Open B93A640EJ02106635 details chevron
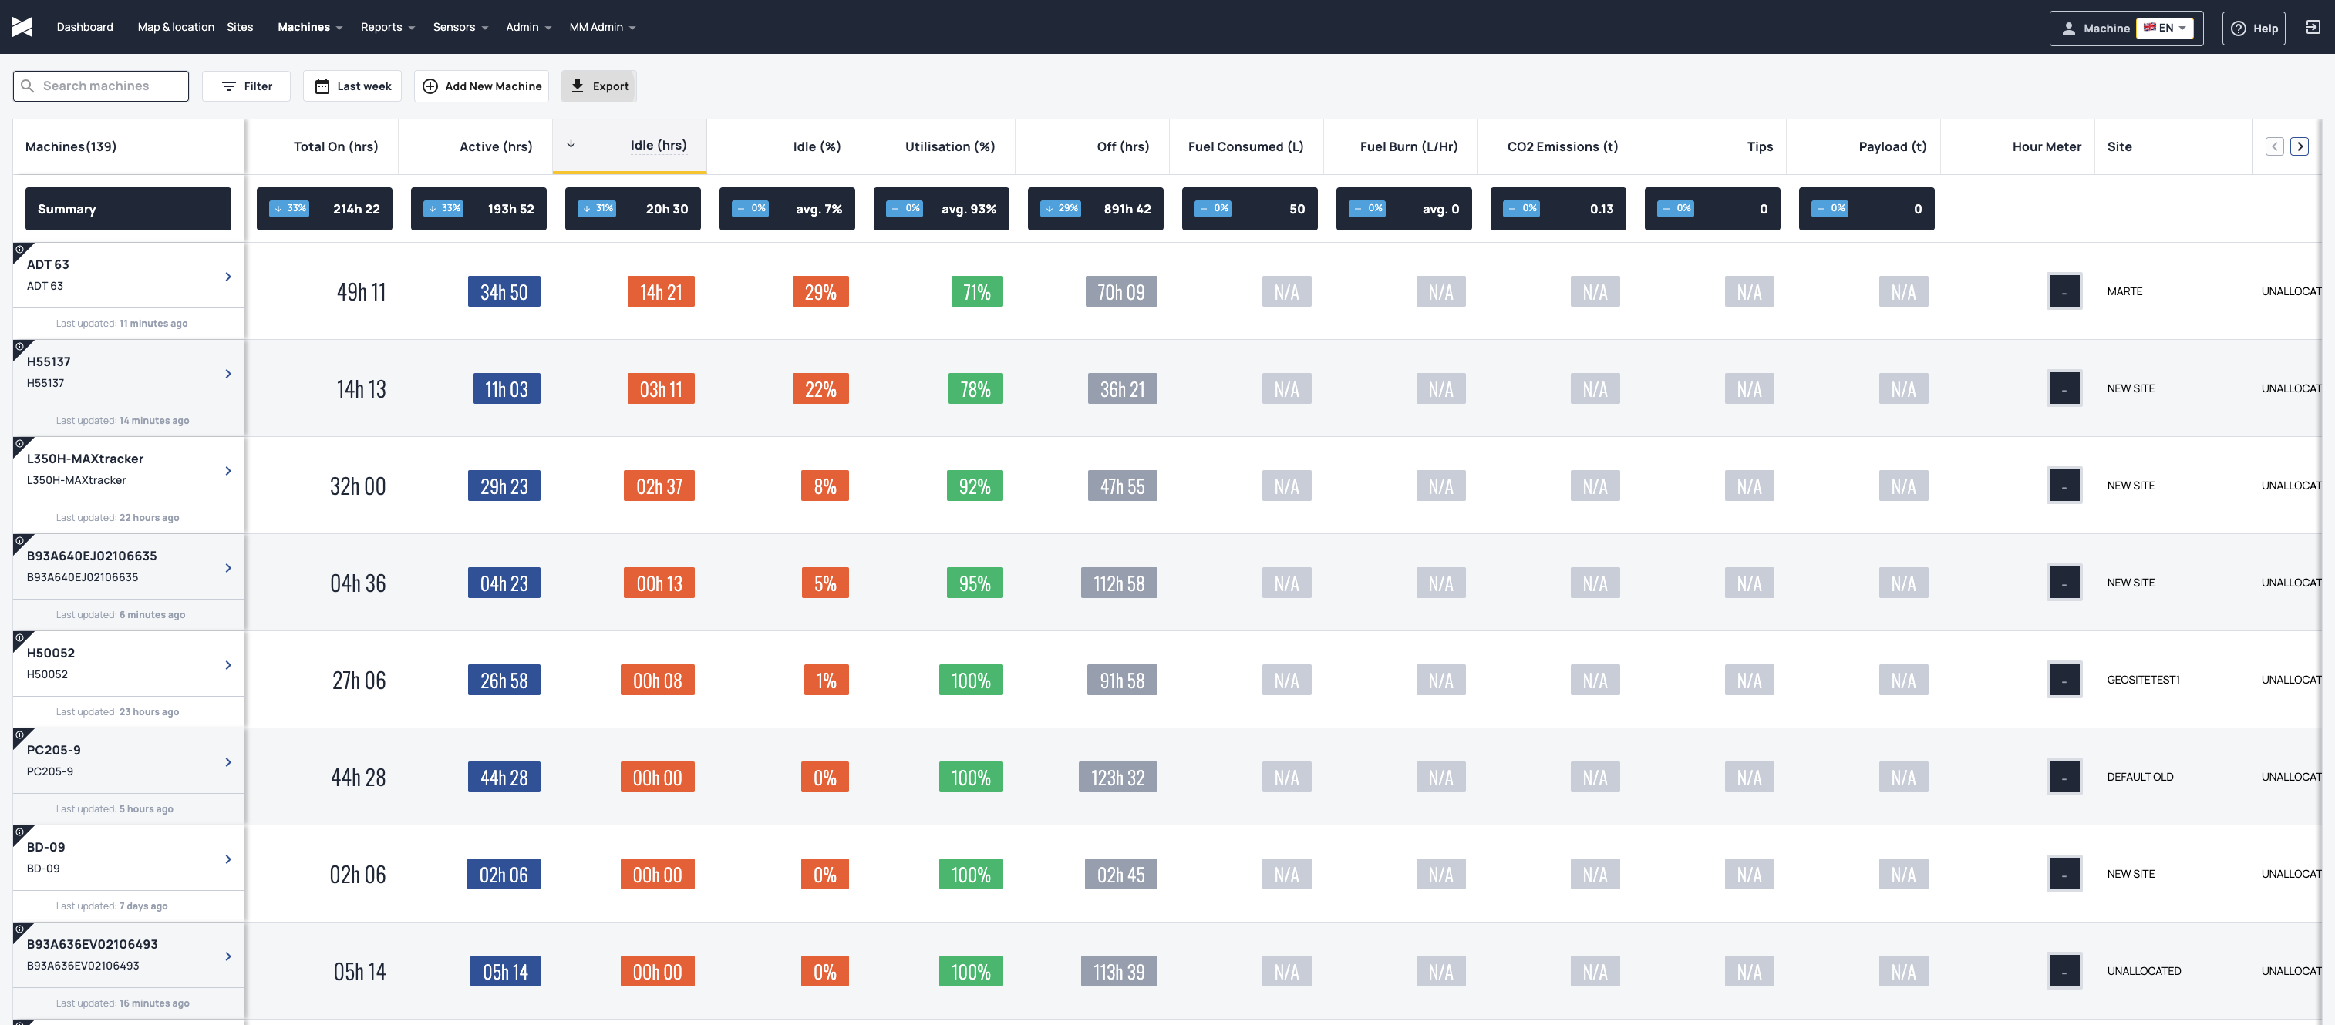 [228, 567]
